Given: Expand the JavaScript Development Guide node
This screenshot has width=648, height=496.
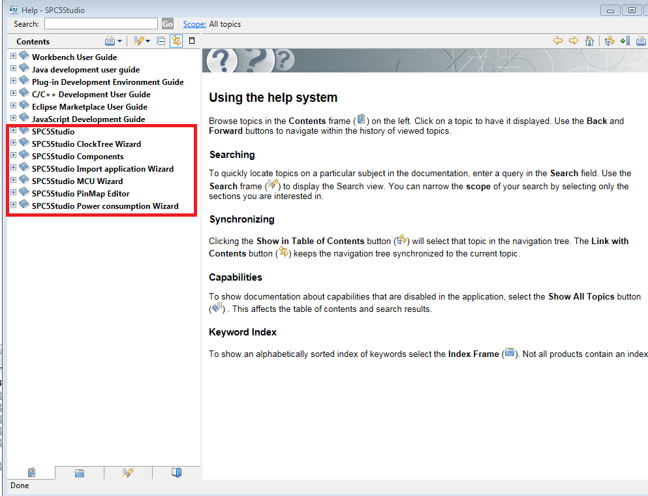Looking at the screenshot, I should point(13,117).
